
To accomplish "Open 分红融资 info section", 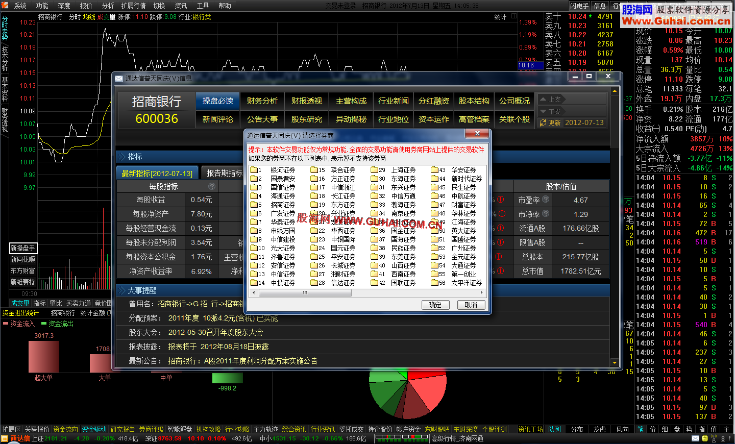I will 434,101.
